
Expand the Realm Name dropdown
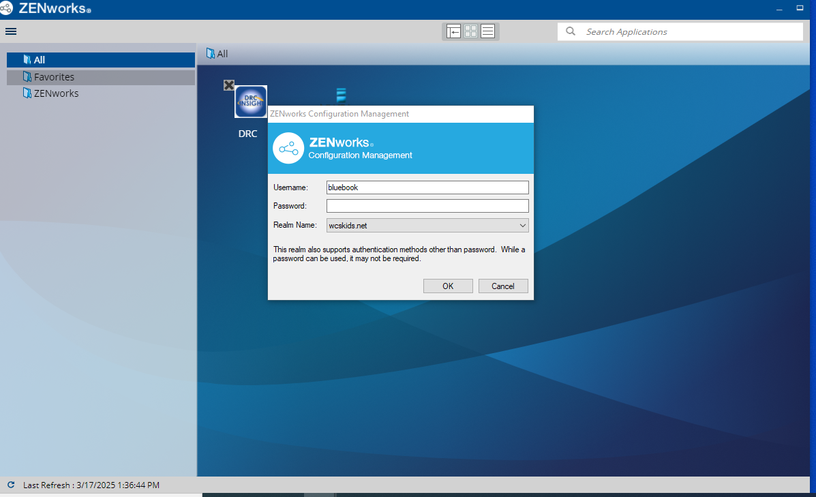[522, 225]
